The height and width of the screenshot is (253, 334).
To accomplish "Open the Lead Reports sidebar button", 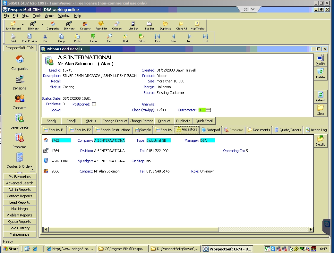I will point(20,202).
